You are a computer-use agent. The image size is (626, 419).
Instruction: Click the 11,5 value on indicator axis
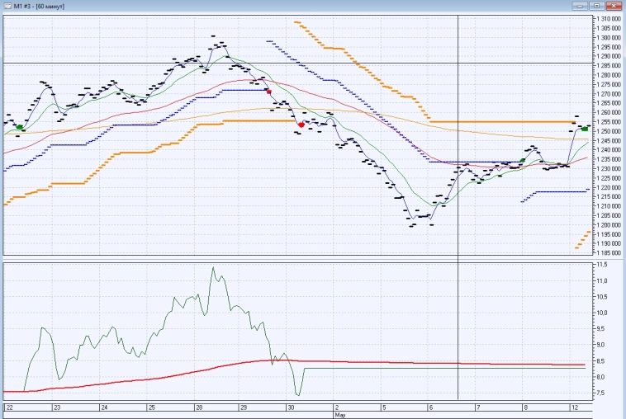[601, 265]
